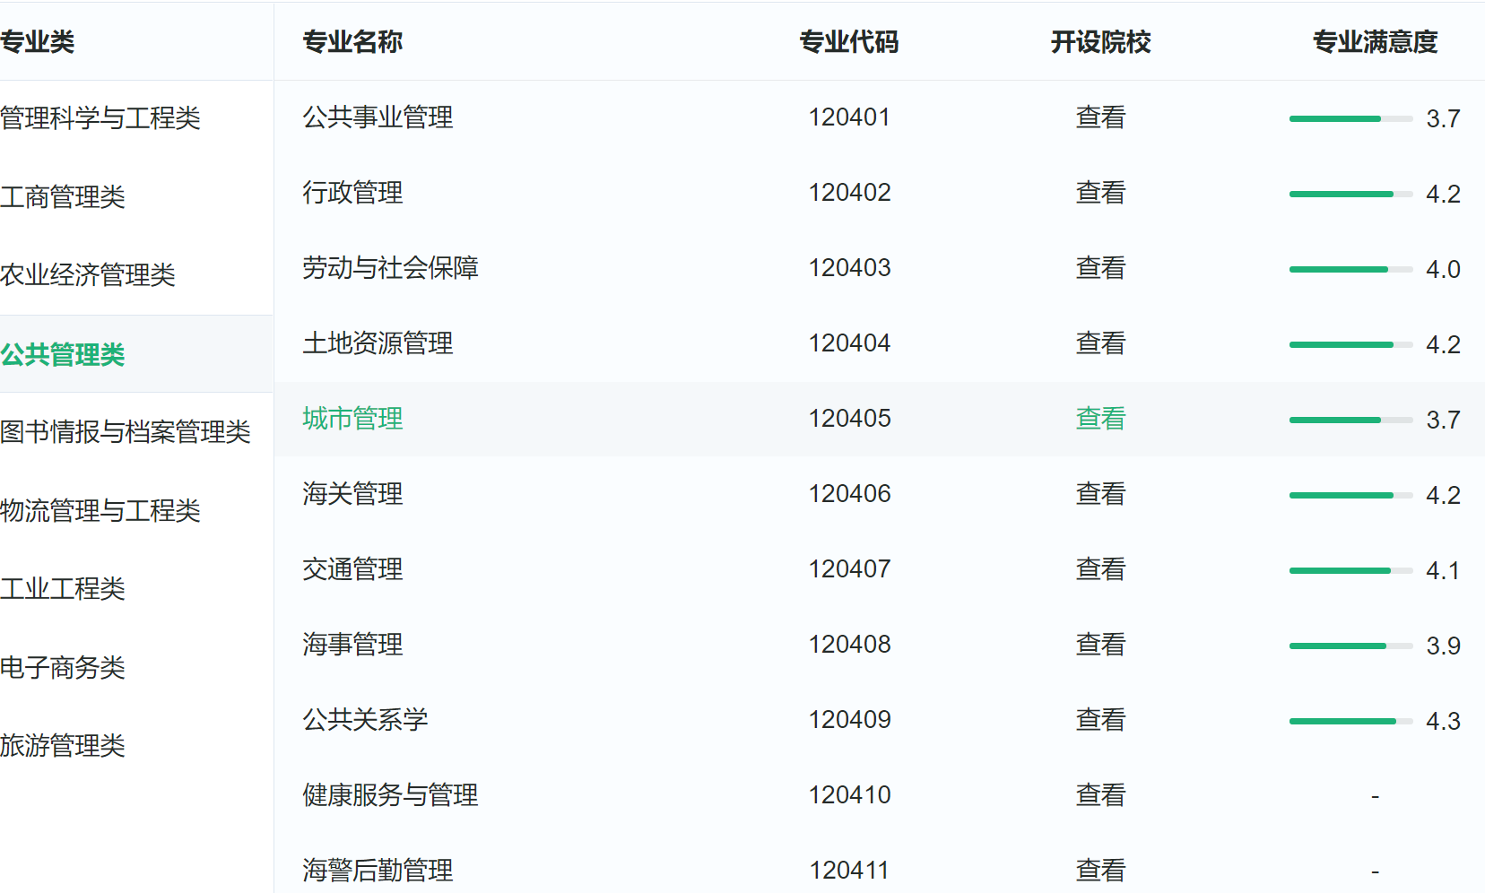Click the 专业满意度 column header

point(1375,42)
